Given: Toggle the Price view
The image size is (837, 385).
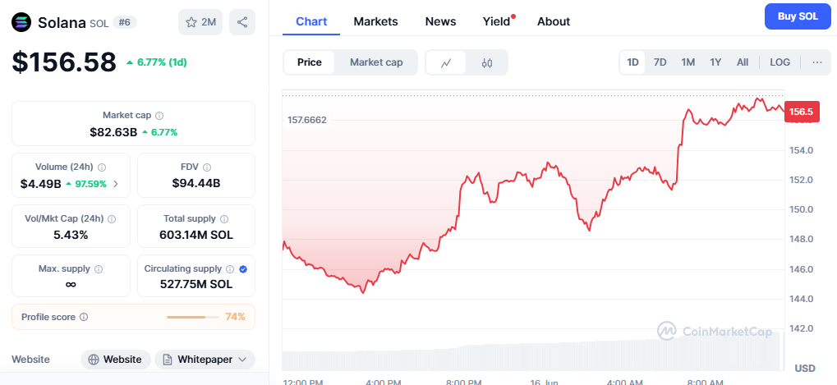Looking at the screenshot, I should [310, 62].
